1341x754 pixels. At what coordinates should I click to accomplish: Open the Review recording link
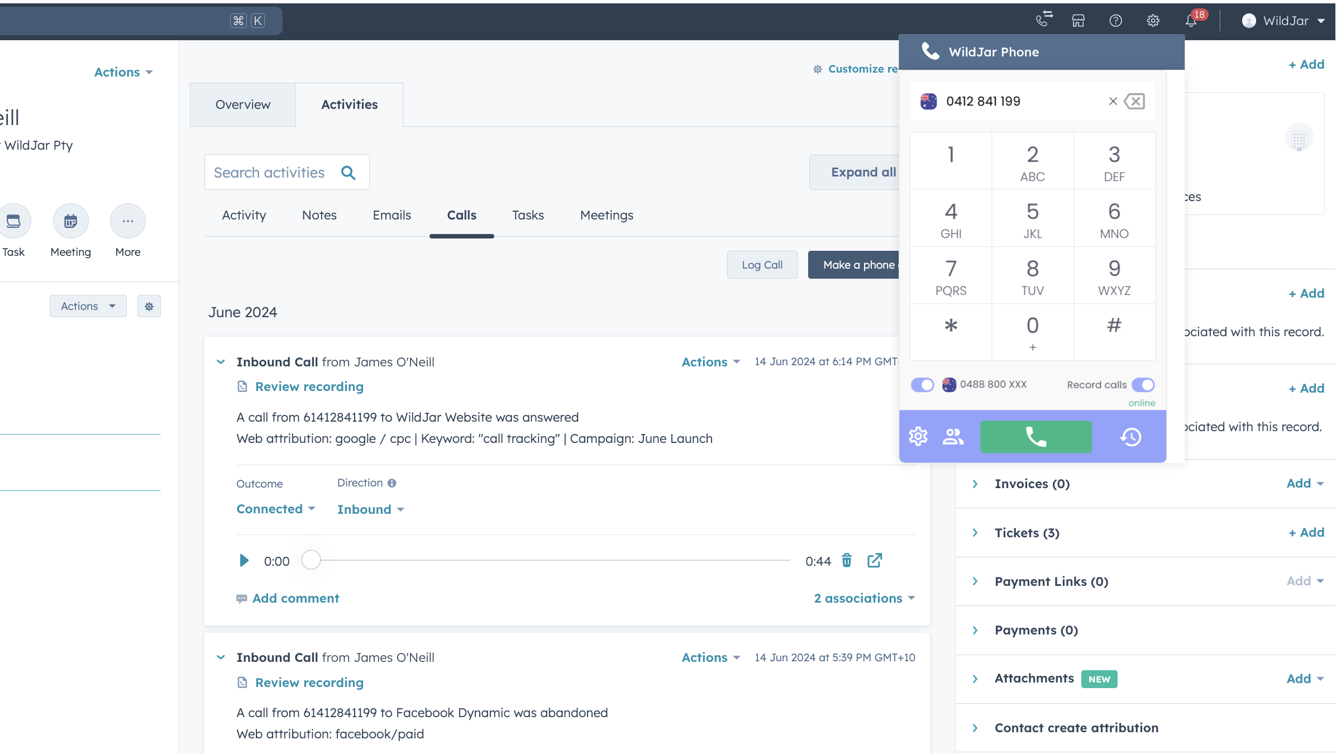click(309, 386)
